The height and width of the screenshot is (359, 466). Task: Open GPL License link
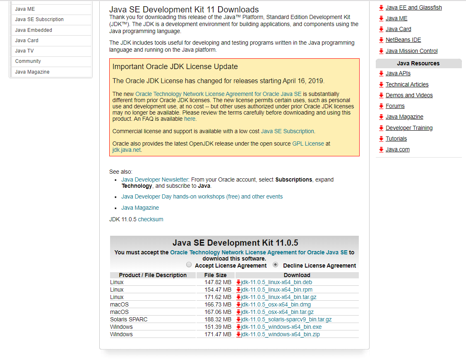pos(308,144)
